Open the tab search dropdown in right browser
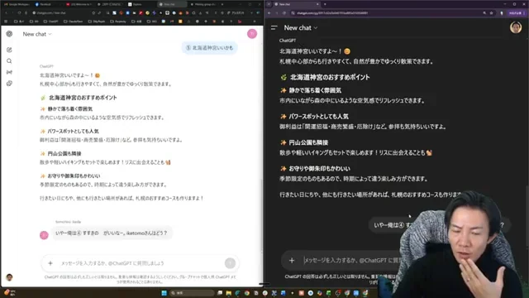This screenshot has height=298, width=529. [269, 4]
